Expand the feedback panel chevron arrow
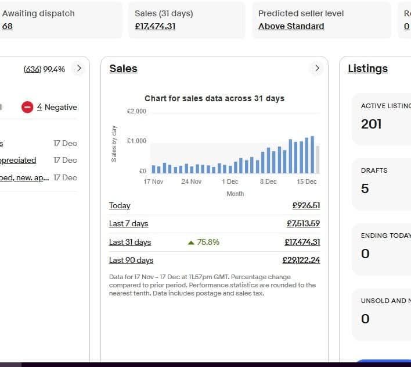Viewport: 411px width, 367px height. click(79, 68)
